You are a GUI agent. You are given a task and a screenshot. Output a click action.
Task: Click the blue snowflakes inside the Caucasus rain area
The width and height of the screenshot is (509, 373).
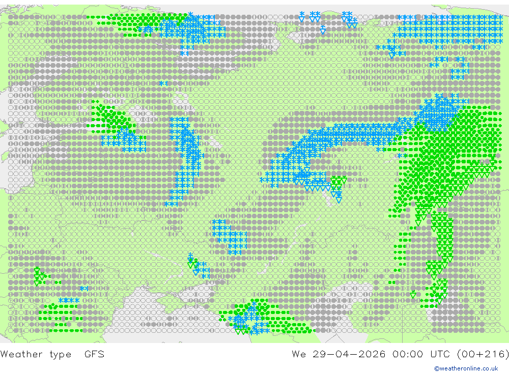[x=249, y=320]
